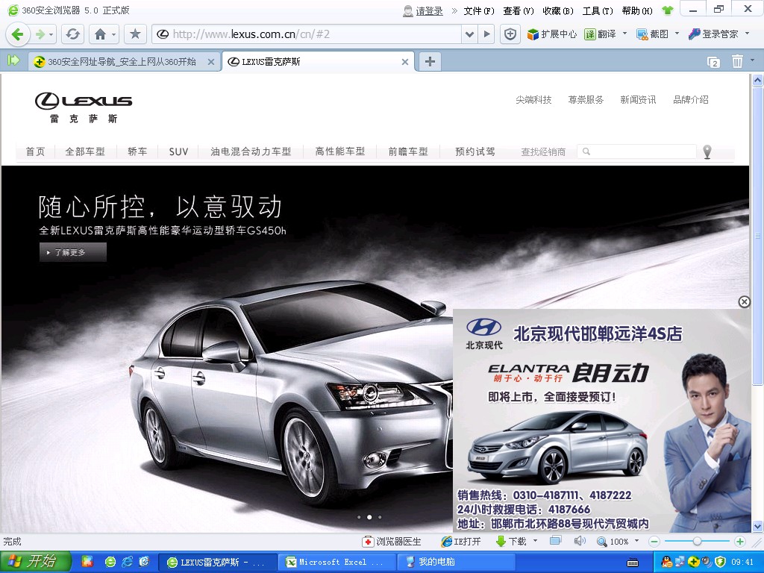Screen dimensions: 764x573
Task: Click IE打开 in status bar
Action: (461, 542)
